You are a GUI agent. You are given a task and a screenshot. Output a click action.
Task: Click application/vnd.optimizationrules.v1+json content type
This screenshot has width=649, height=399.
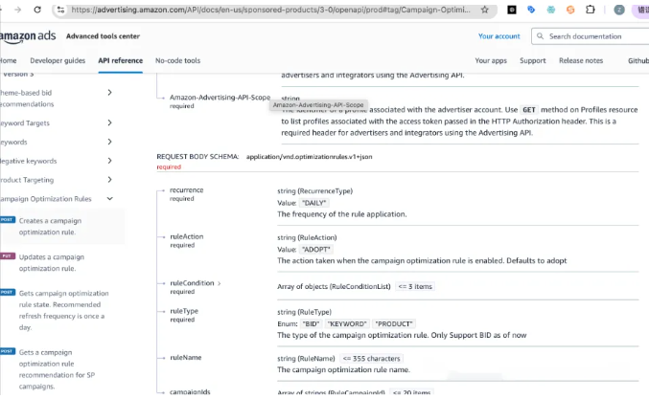[310, 157]
